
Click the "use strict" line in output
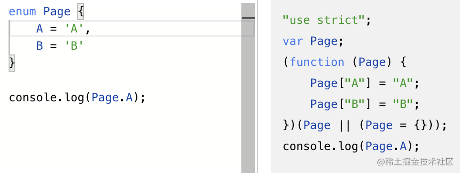(327, 20)
